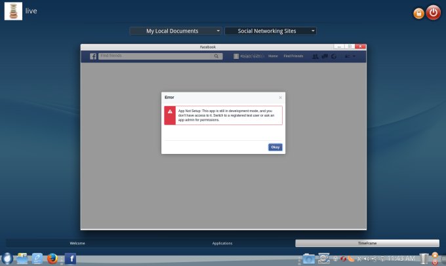Open the notifications globe icon
Screen dimensions: 446x266
coord(334,56)
